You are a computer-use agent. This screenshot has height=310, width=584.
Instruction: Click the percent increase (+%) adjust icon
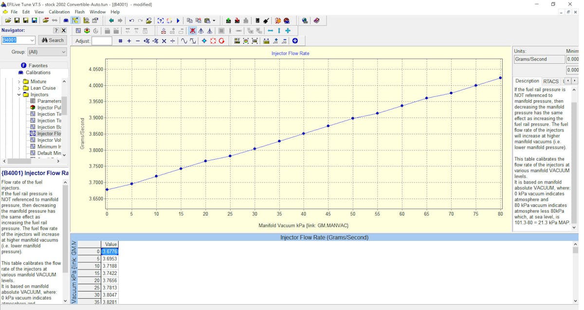tap(146, 41)
